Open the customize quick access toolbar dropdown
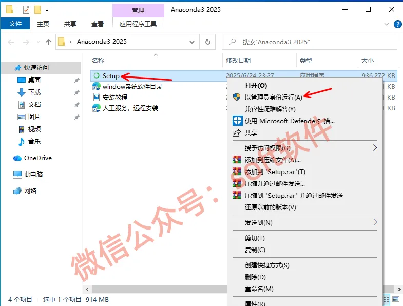The width and height of the screenshot is (403, 306). (47, 10)
